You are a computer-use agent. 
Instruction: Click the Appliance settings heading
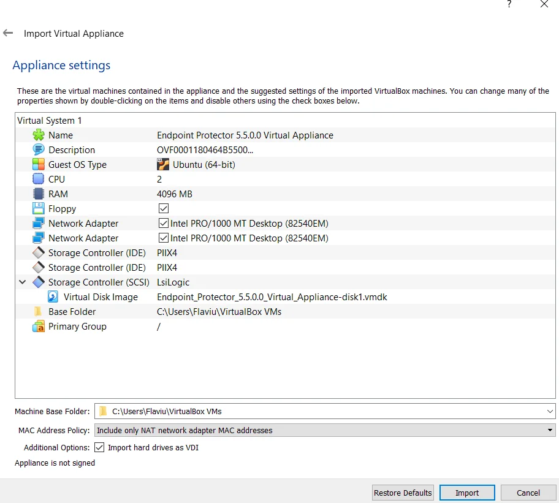61,65
